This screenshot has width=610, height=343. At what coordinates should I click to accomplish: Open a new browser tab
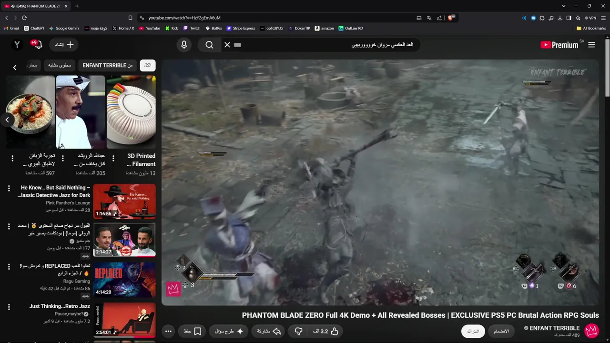tap(77, 6)
